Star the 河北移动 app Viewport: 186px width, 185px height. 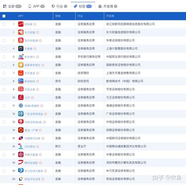(x=38, y=147)
